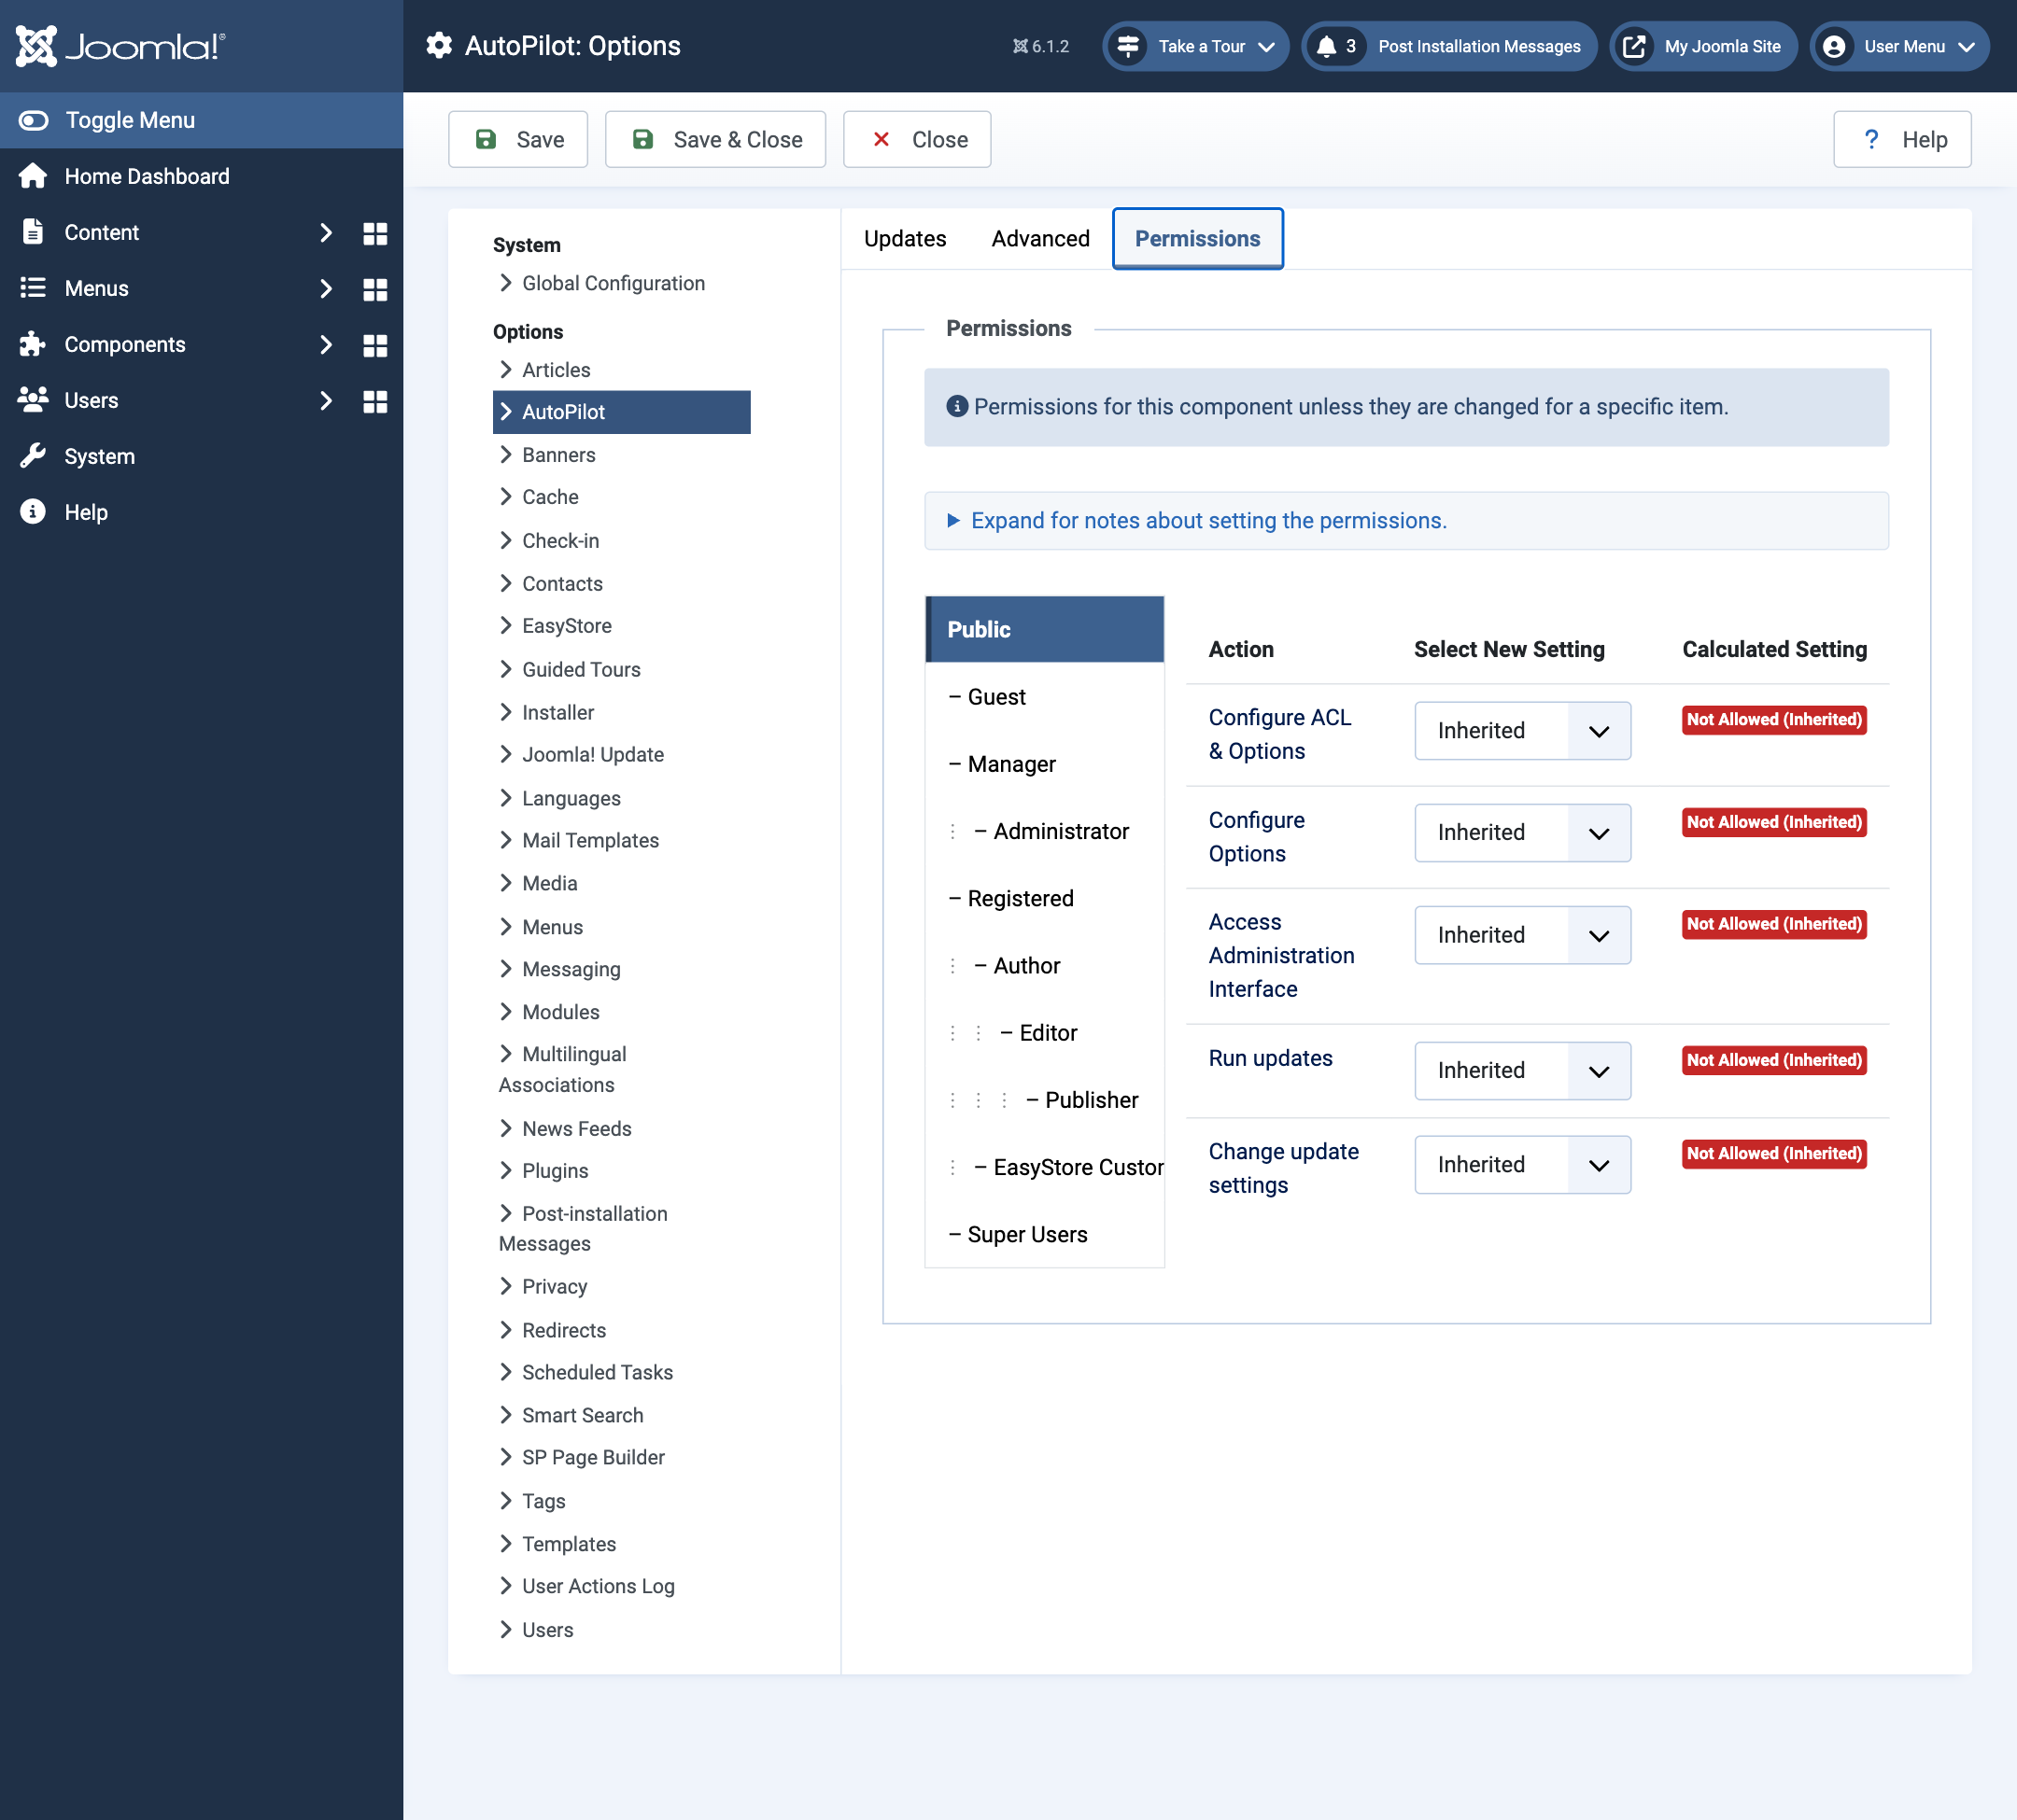
Task: Open the Users dashboard grid icon
Action: tap(374, 401)
